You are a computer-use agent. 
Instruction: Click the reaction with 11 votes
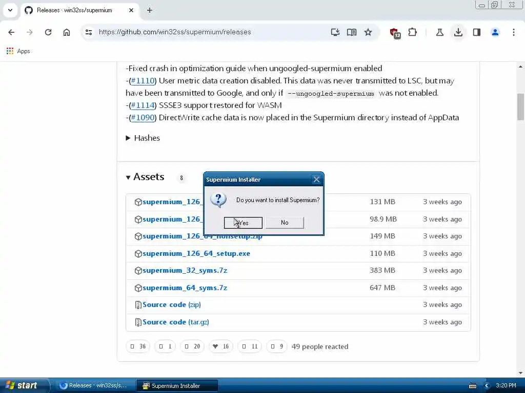(x=250, y=346)
